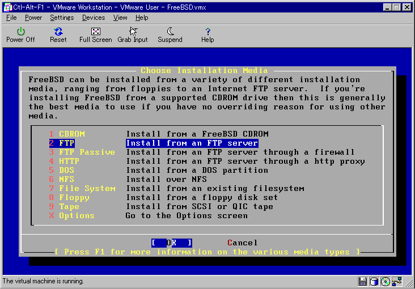Open the Help menu

142,18
